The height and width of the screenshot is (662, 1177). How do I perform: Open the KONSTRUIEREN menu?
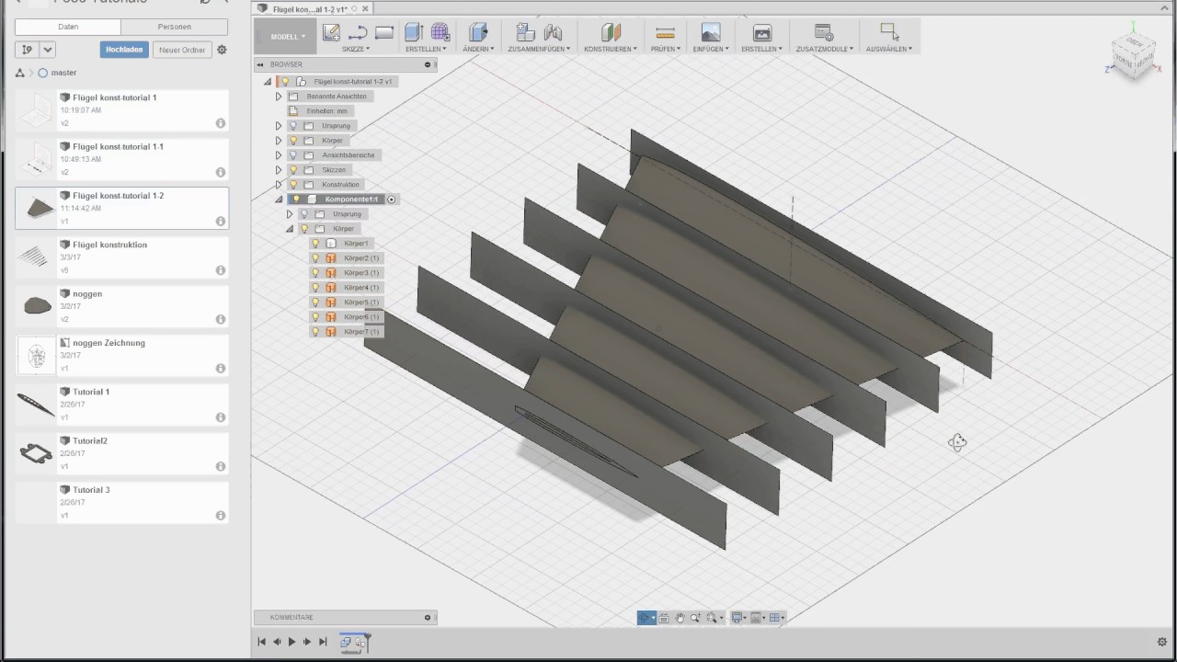coord(611,49)
